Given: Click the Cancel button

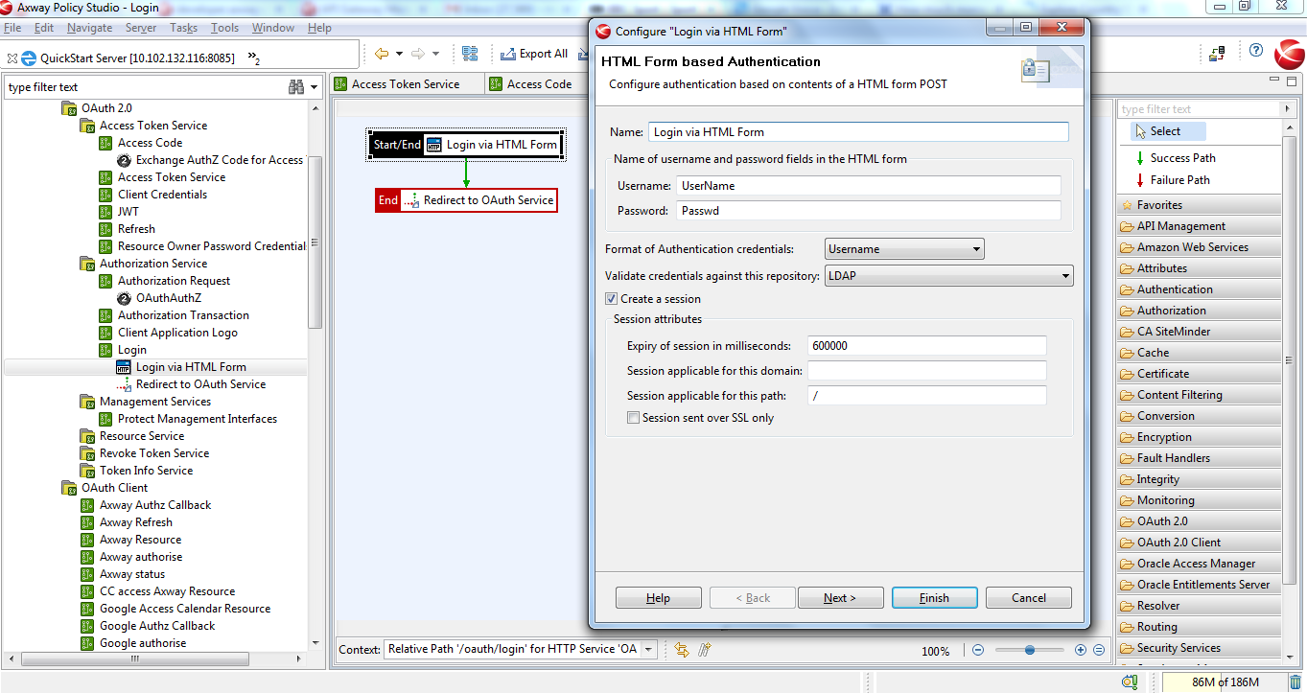Looking at the screenshot, I should pos(1029,598).
